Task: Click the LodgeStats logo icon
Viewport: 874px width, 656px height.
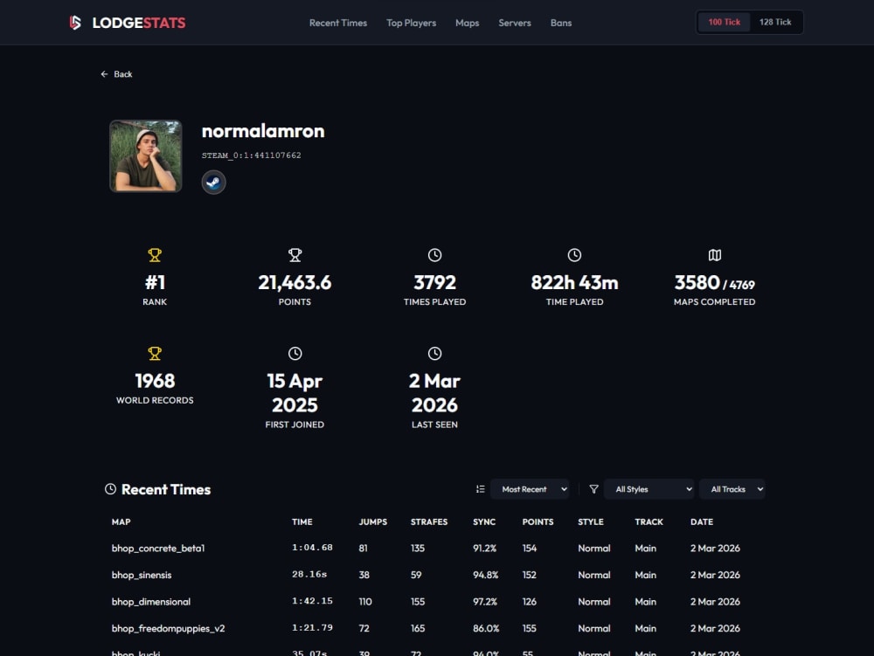Action: coord(75,23)
